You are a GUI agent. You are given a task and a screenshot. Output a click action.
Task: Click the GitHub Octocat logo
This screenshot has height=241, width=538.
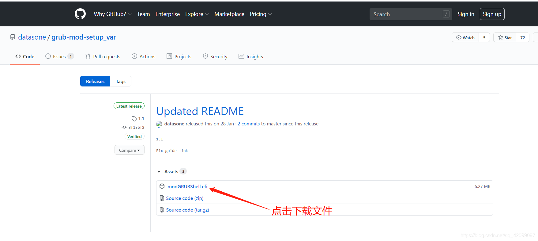pos(80,14)
